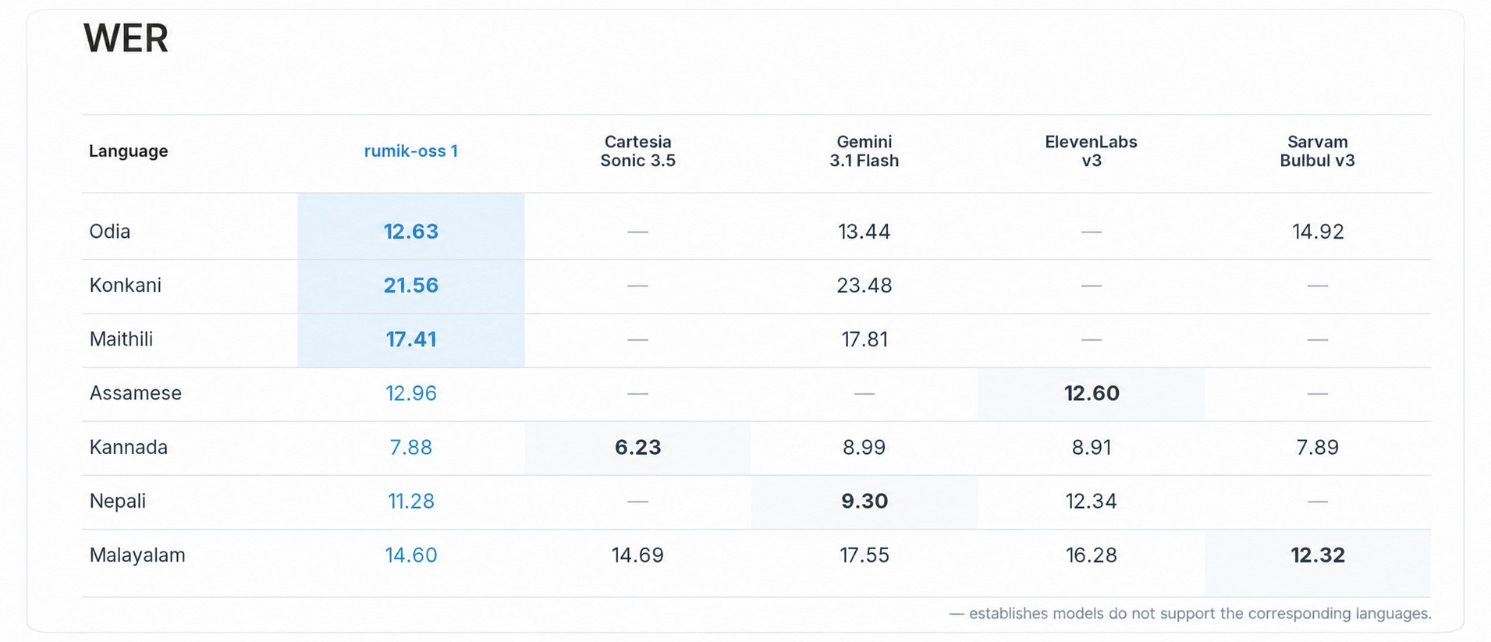The width and height of the screenshot is (1491, 642).
Task: Click the WER heading
Action: (x=126, y=38)
